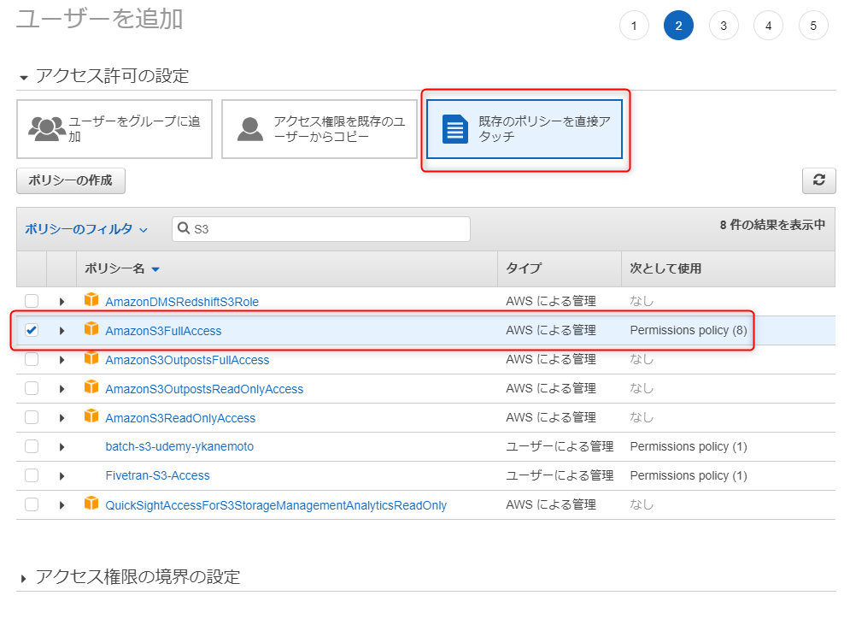Expand the AmazonS3ReadOnlyAccess row details
Viewport: 850px width, 619px height.
(62, 418)
